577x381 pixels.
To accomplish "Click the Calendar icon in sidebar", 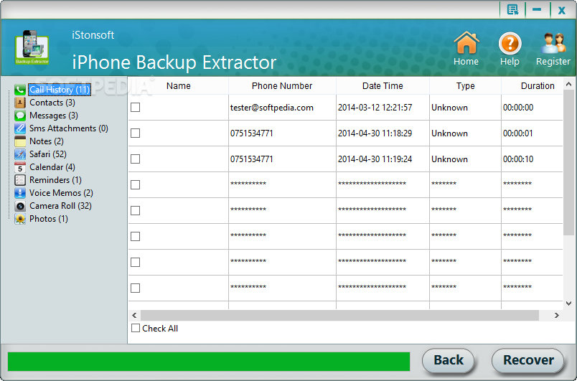I will 20,167.
